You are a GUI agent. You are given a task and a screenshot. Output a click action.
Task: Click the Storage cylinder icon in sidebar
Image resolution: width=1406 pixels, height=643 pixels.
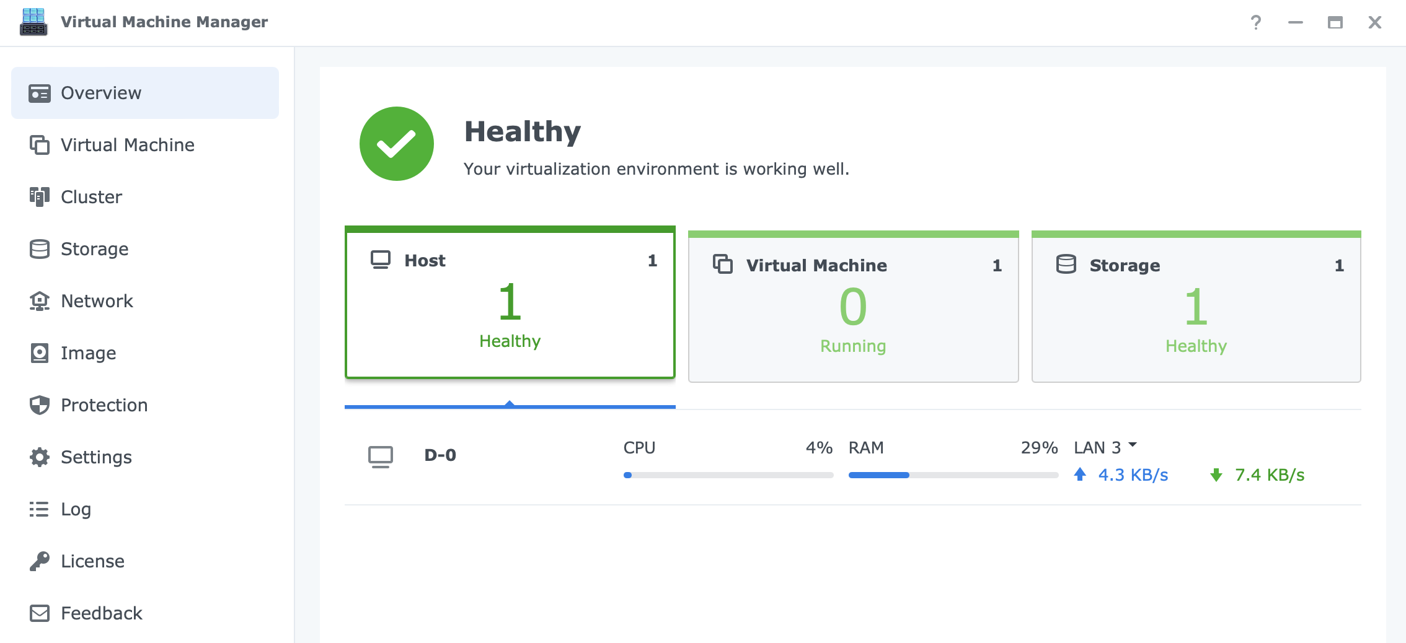(x=40, y=249)
